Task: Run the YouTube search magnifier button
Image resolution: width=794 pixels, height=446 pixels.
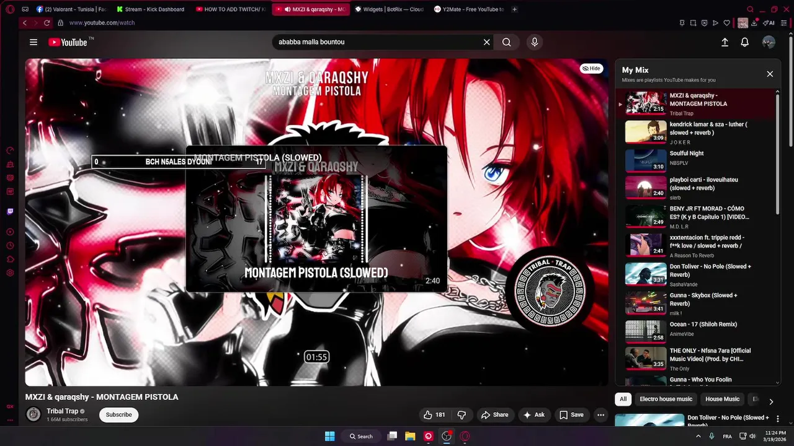Action: tap(507, 42)
